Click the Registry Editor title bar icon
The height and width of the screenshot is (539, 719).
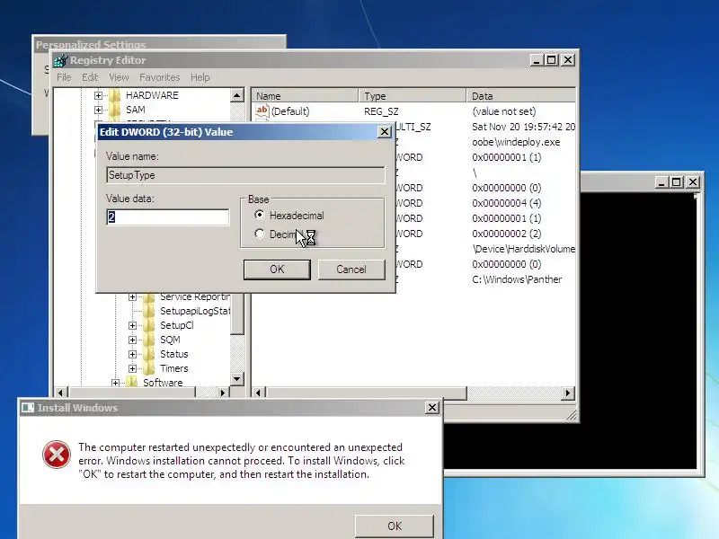click(60, 60)
